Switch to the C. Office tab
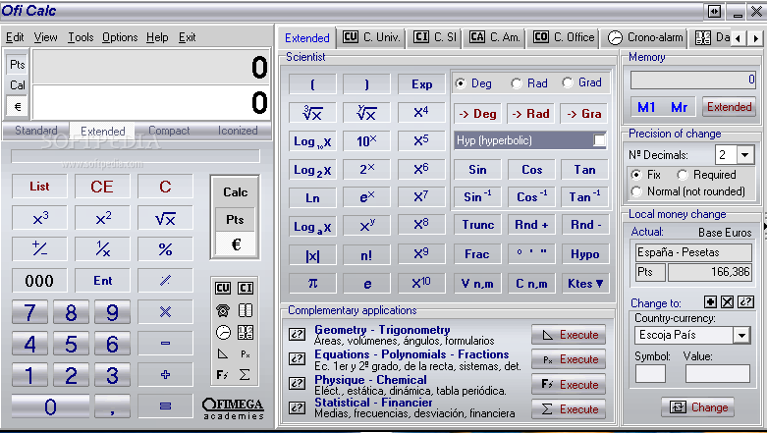Viewport: 767px width, 433px height. 564,37
